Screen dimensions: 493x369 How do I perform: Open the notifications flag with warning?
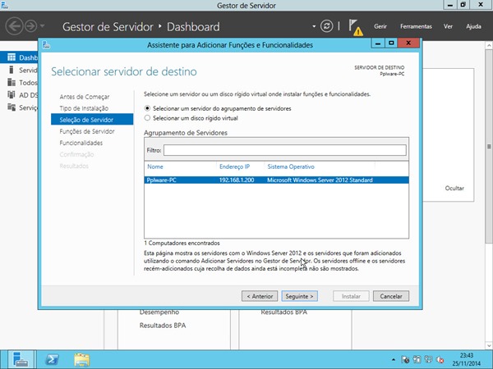[x=355, y=27]
